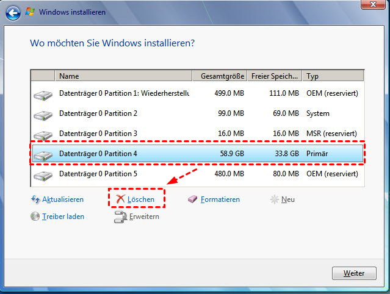The image size is (390, 294).
Task: Sort by the Typ column header
Action: click(x=333, y=76)
